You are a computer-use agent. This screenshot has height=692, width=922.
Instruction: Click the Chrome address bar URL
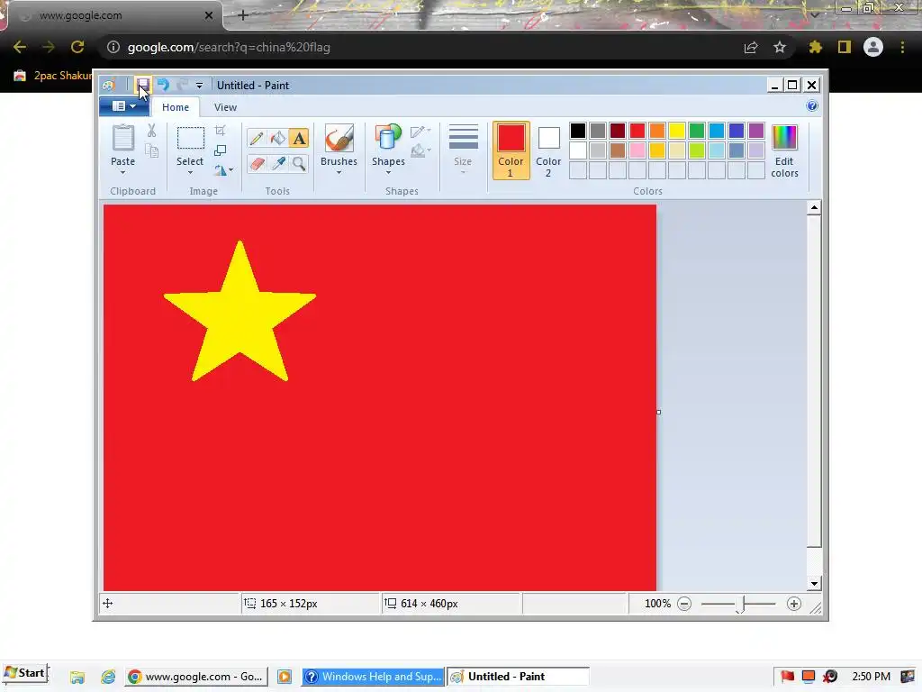[x=229, y=47]
